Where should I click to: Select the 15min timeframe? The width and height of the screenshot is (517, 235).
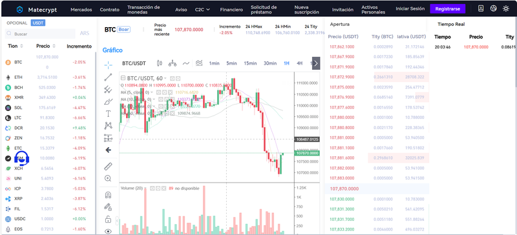[250, 63]
